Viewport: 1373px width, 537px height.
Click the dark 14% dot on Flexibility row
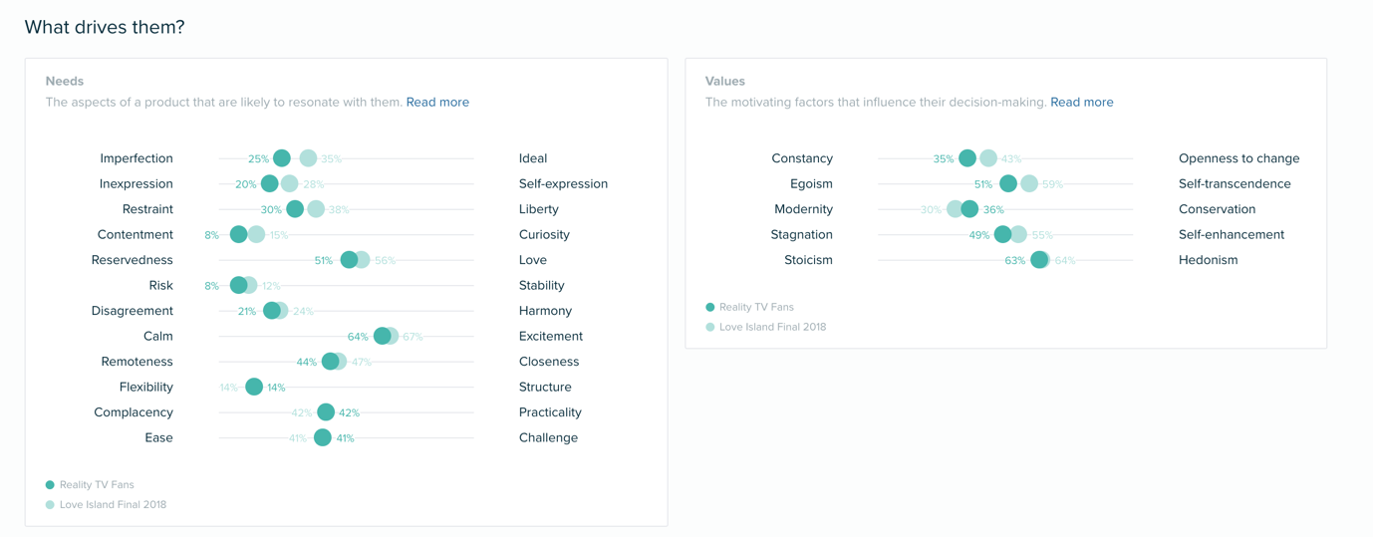(x=254, y=388)
